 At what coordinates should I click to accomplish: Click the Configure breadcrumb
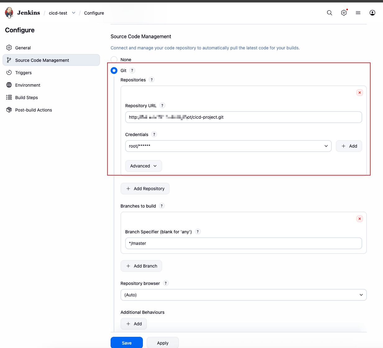tap(94, 13)
